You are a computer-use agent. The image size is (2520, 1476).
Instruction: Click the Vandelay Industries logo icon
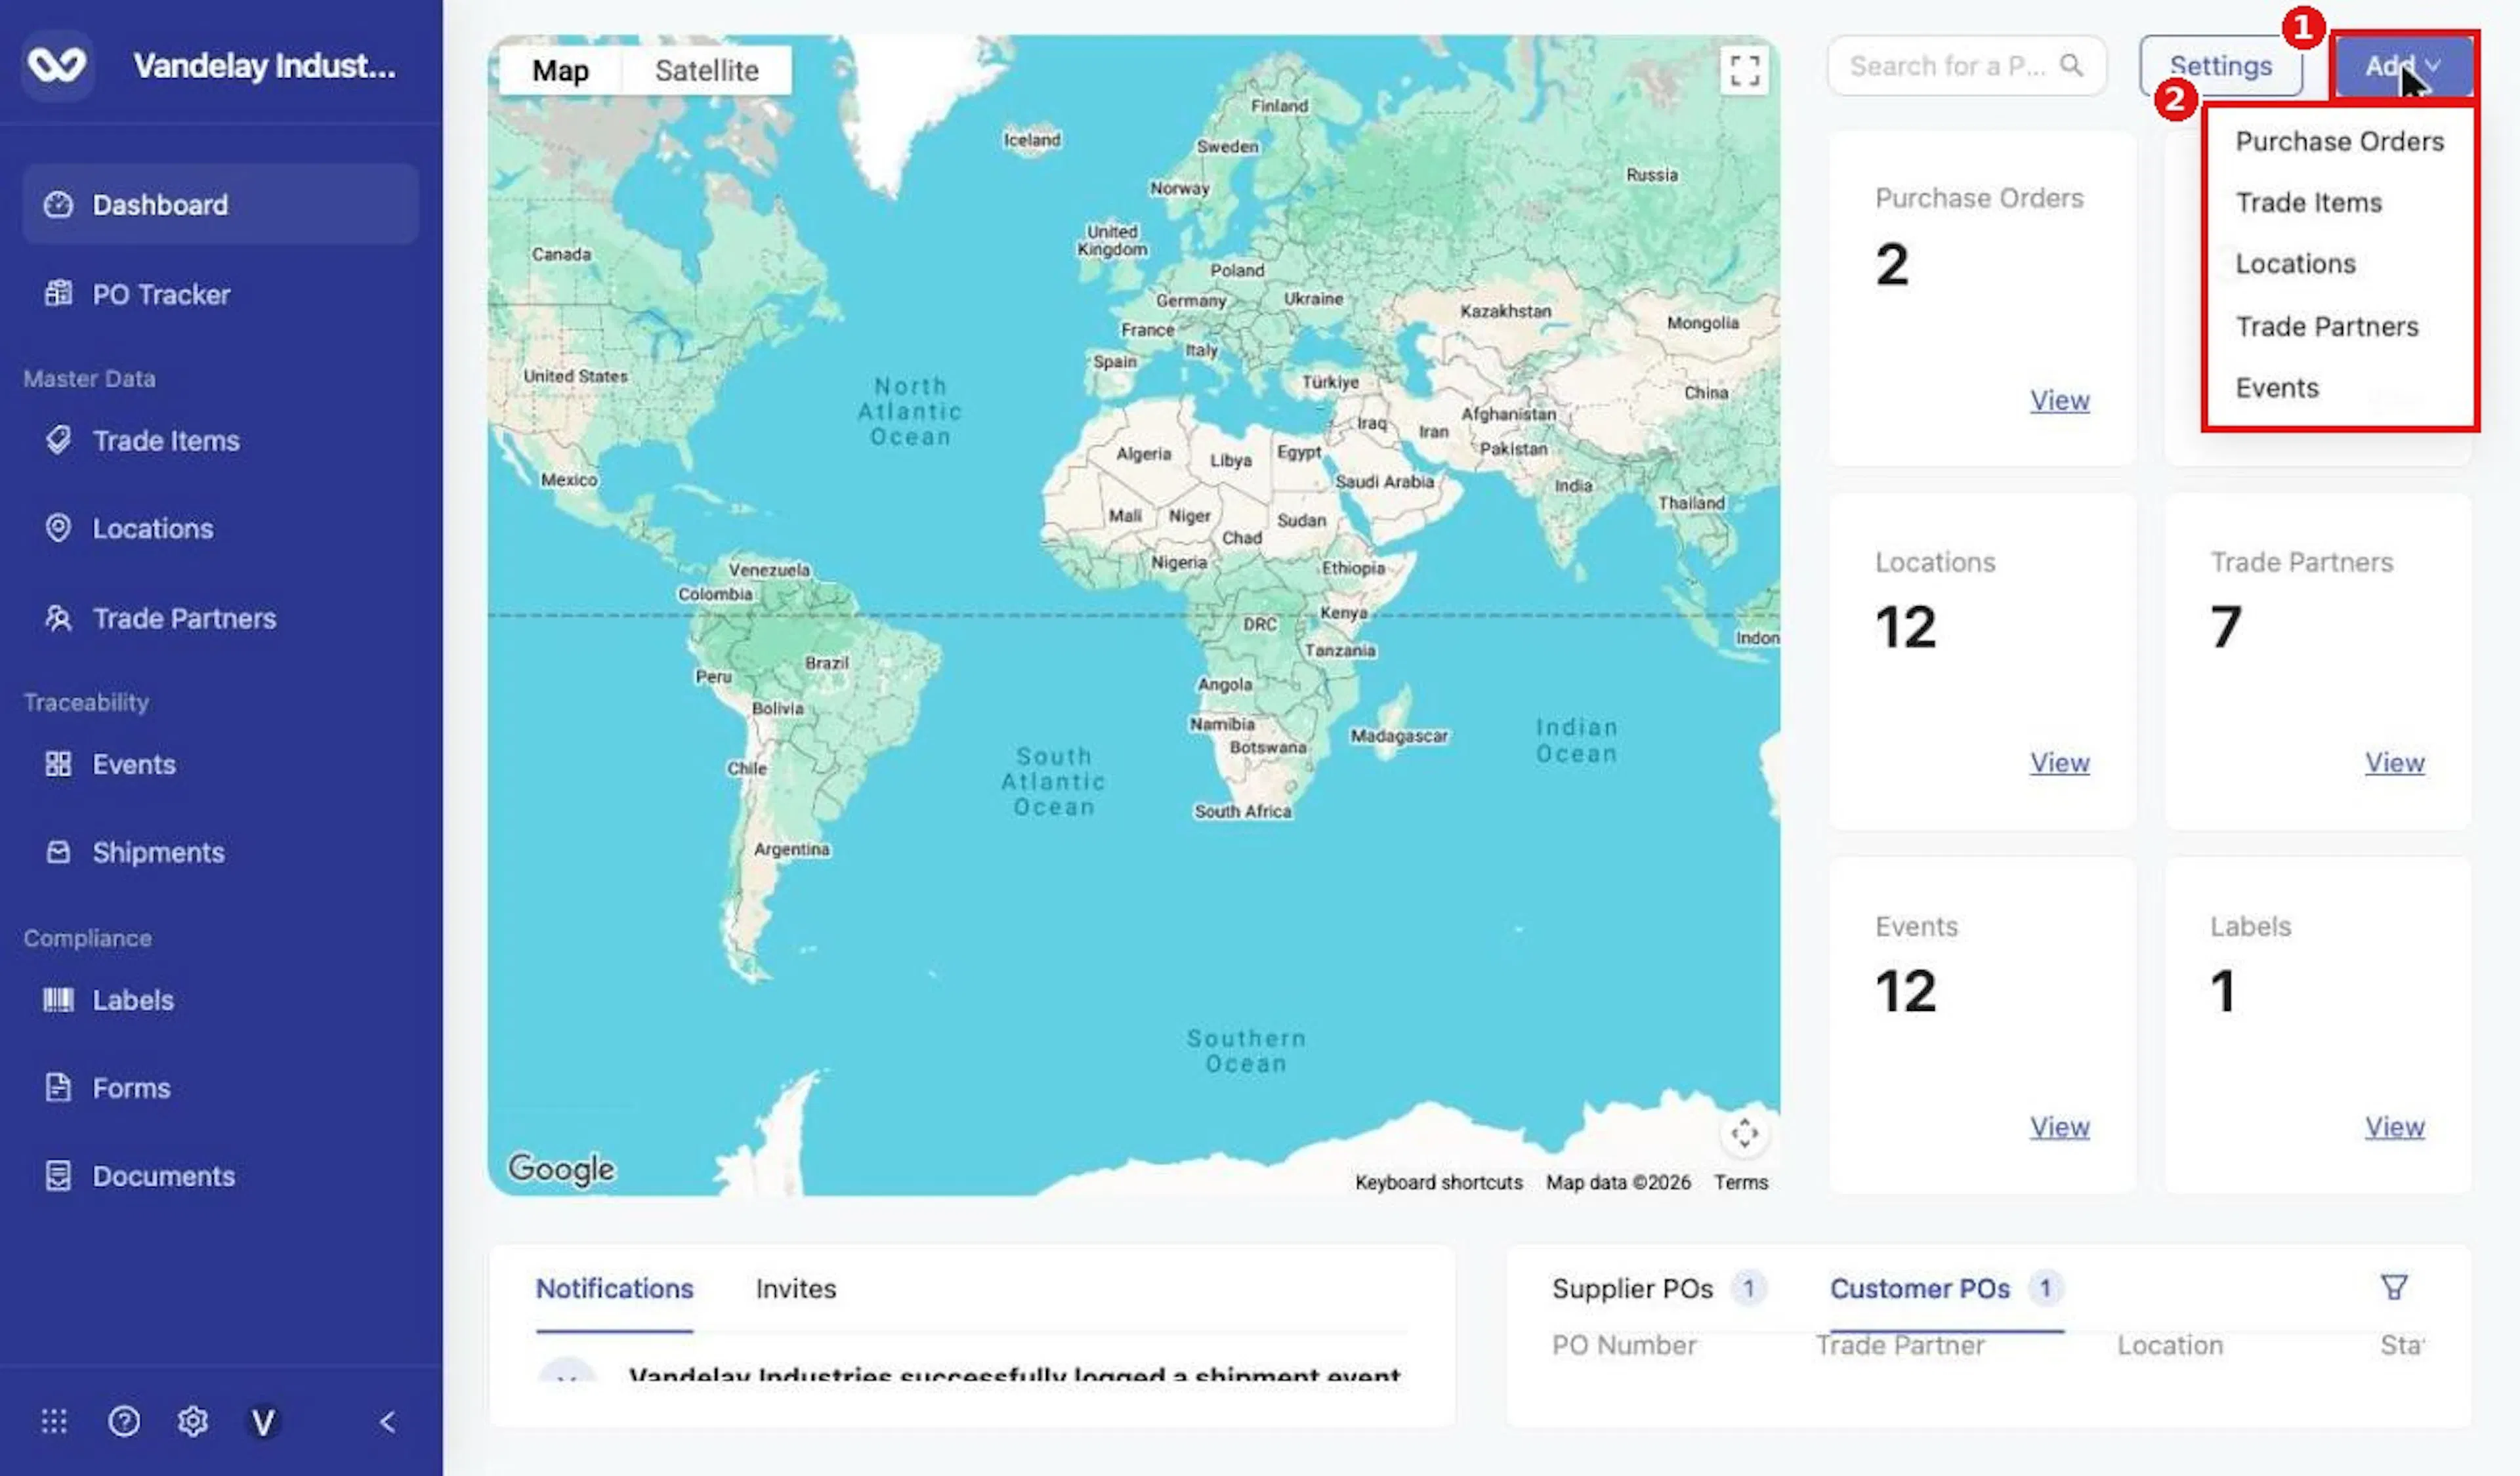pyautogui.click(x=57, y=66)
